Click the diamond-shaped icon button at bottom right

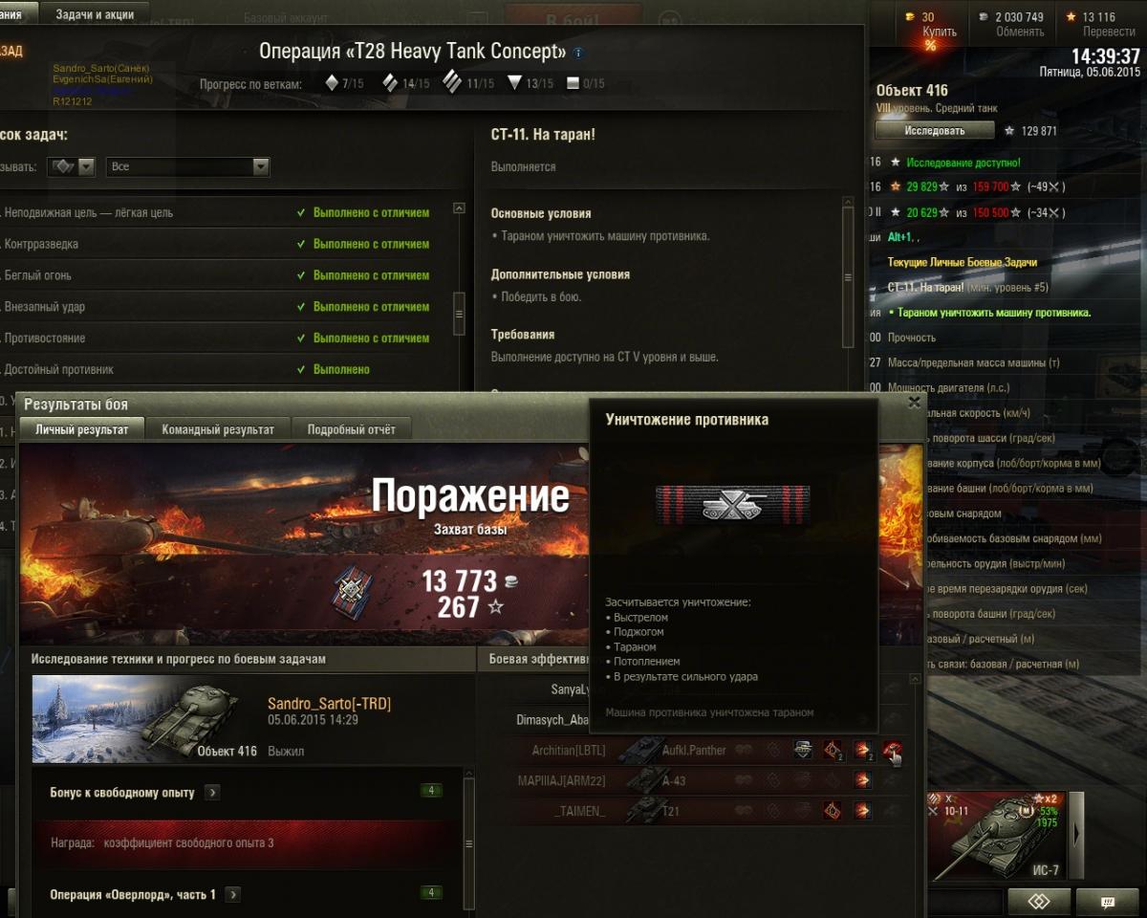1039,902
